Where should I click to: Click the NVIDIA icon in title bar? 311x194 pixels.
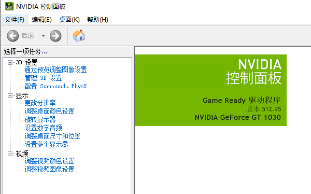[9, 6]
